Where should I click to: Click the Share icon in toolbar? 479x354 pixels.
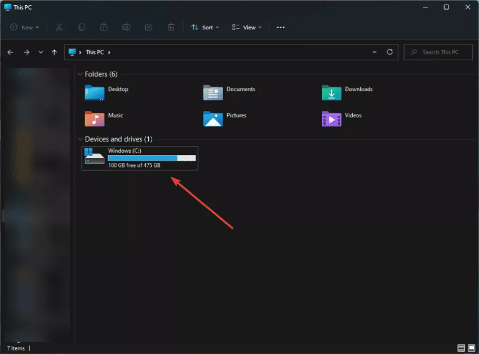point(149,27)
